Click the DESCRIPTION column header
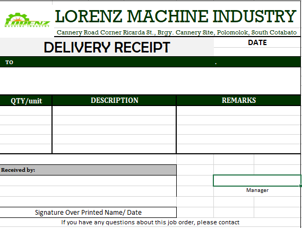The width and height of the screenshot is (302, 228). [x=115, y=100]
